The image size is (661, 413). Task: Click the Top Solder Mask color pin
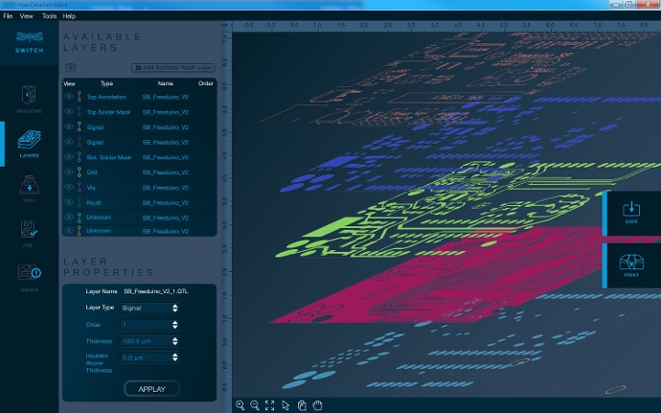(x=80, y=112)
